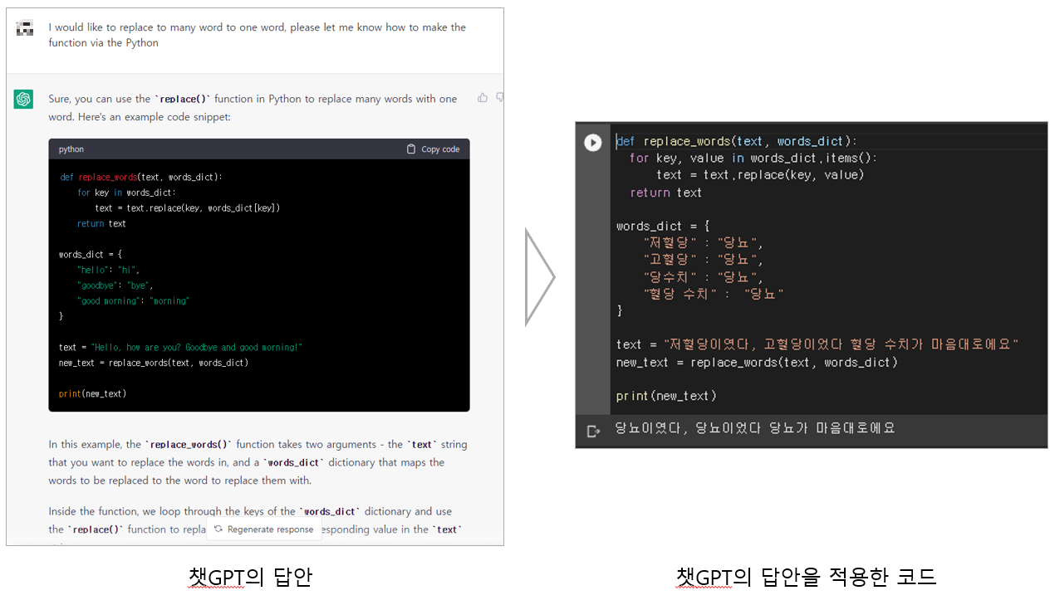The height and width of the screenshot is (600, 1055).
Task: Click the ChatGPT logo avatar
Action: (x=23, y=100)
